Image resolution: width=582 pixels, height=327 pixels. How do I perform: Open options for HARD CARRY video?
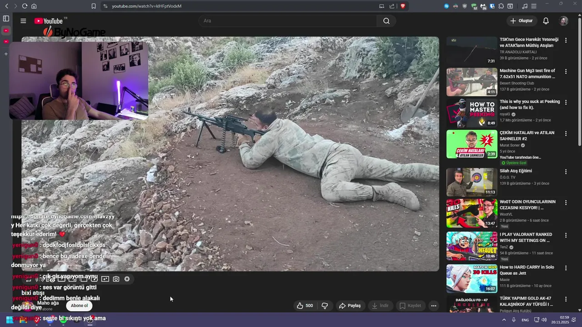coord(566,268)
